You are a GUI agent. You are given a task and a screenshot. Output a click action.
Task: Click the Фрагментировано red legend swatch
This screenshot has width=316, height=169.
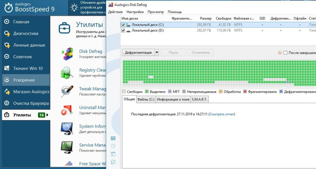point(245,92)
